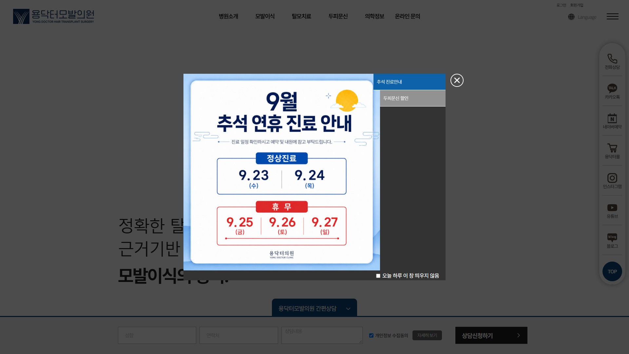Open the Instagram (인스타그램) icon
629x354 pixels.
click(612, 181)
